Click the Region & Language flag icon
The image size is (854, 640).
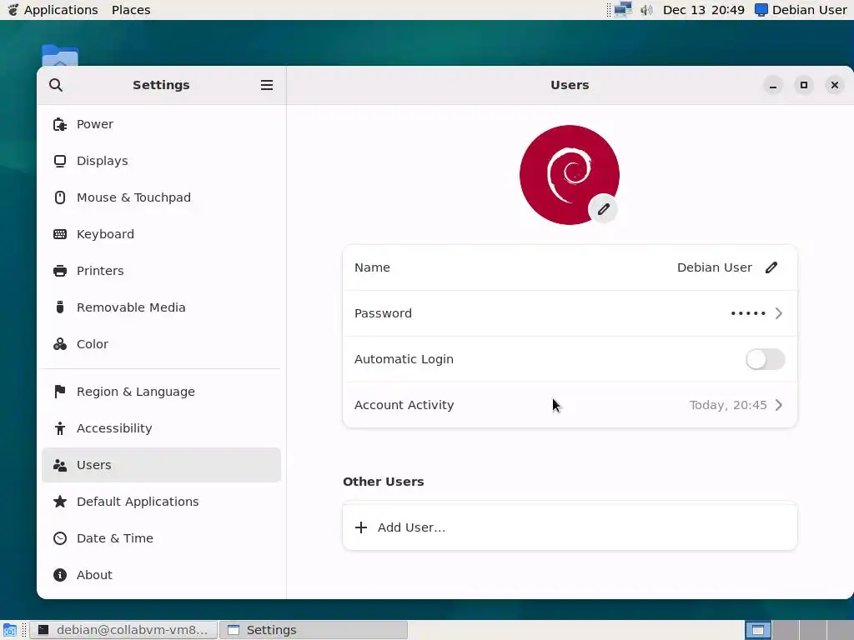(x=60, y=392)
